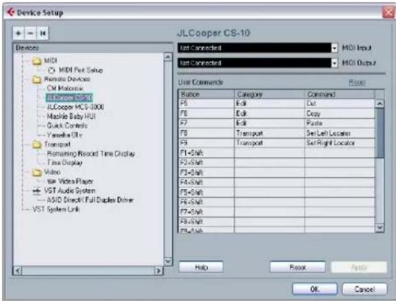396x301 pixels.
Task: Click right arrow of Devices horizontal scrollbar
Action: [159, 271]
